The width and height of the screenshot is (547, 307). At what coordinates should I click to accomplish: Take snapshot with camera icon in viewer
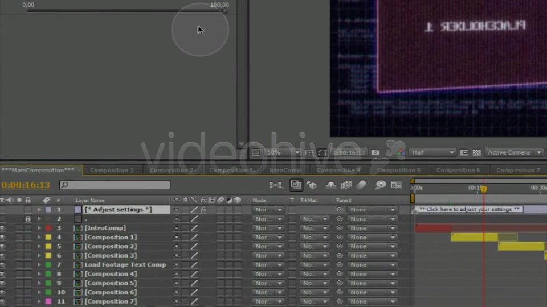pos(375,152)
